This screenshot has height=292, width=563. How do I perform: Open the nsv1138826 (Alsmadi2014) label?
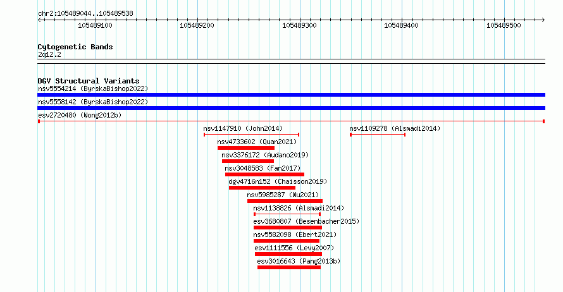(299, 208)
